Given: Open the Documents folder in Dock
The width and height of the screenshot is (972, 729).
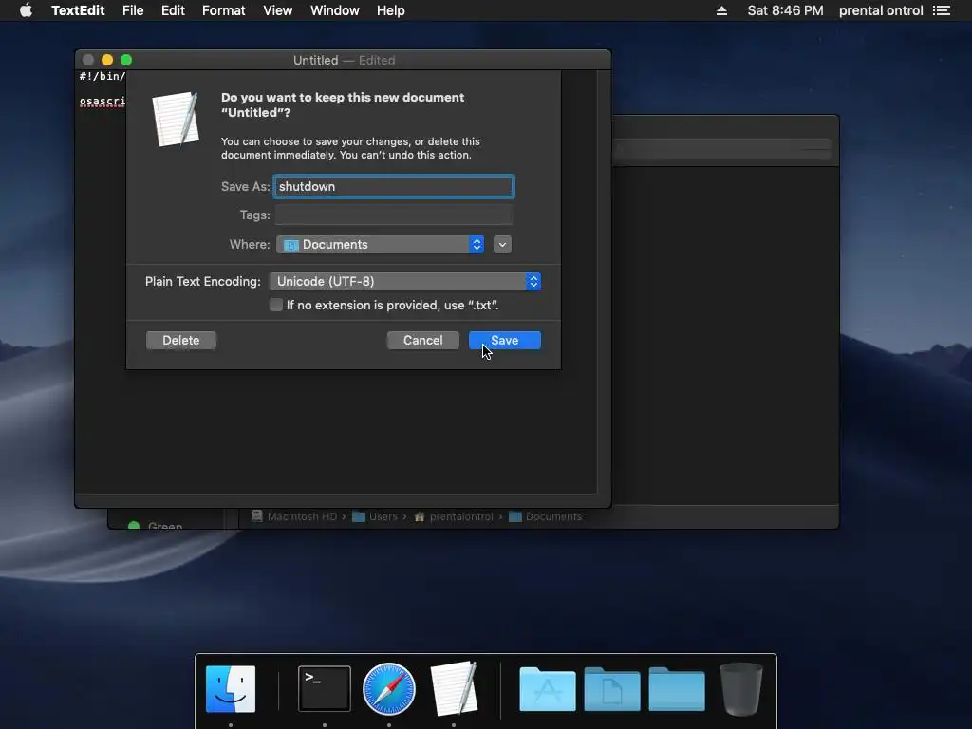Looking at the screenshot, I should 612,689.
